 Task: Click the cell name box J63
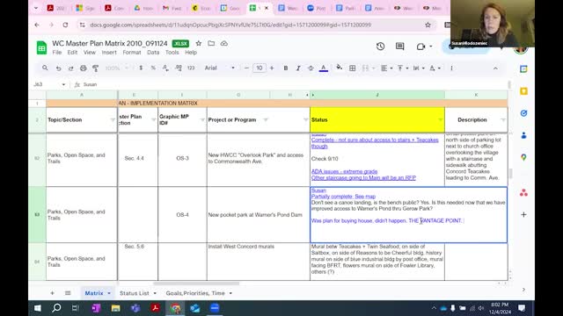(49, 84)
